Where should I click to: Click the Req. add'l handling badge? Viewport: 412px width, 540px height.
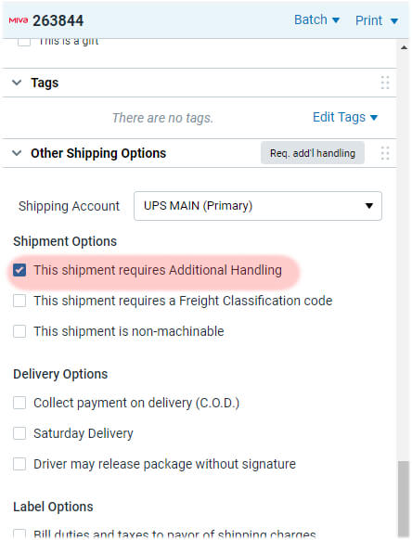click(x=313, y=153)
